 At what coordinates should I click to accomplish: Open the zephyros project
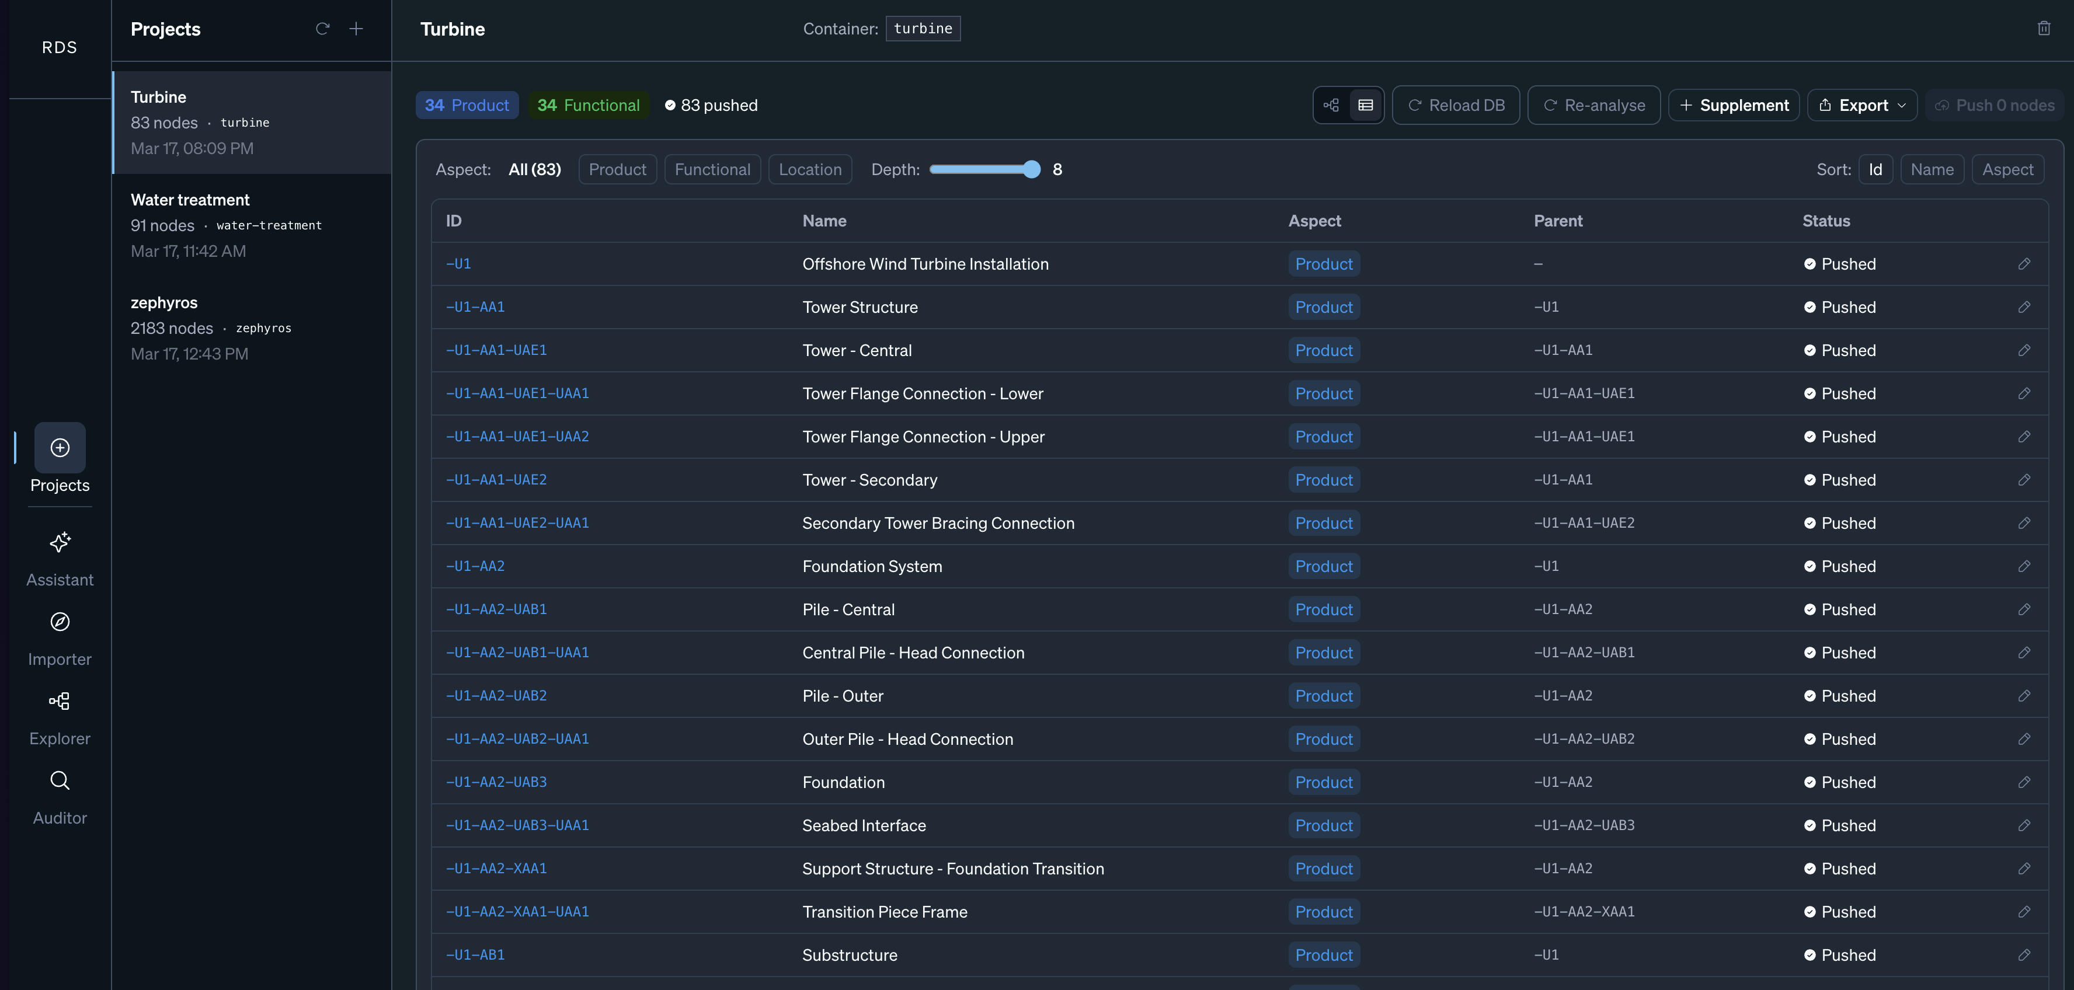[x=251, y=327]
